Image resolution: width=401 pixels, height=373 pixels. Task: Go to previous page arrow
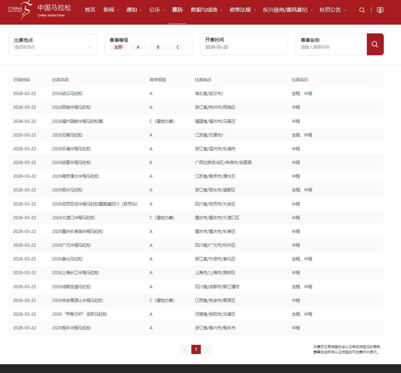point(184,349)
